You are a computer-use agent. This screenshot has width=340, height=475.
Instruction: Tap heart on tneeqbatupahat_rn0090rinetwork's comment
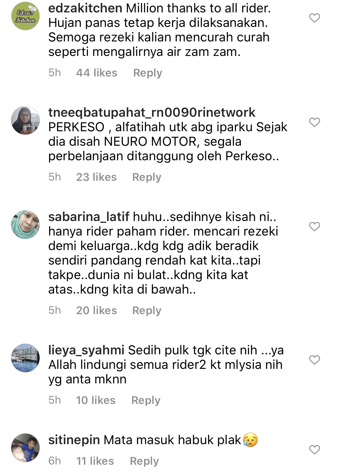314,122
